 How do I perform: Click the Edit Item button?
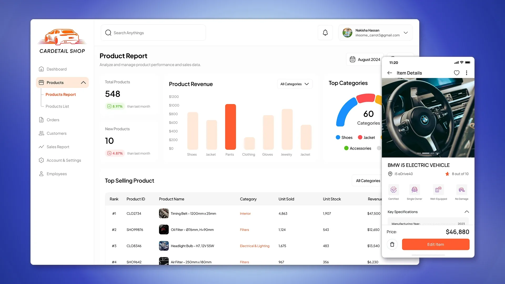tap(436, 244)
